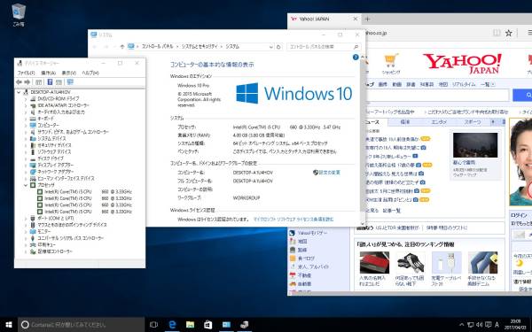The height and width of the screenshot is (332, 532).
Task: Collapse the DESKTOP-ATU4HOV root node
Action: coord(19,92)
